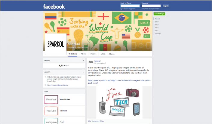Click the Feed app label
The image size is (212, 124).
coord(62,122)
